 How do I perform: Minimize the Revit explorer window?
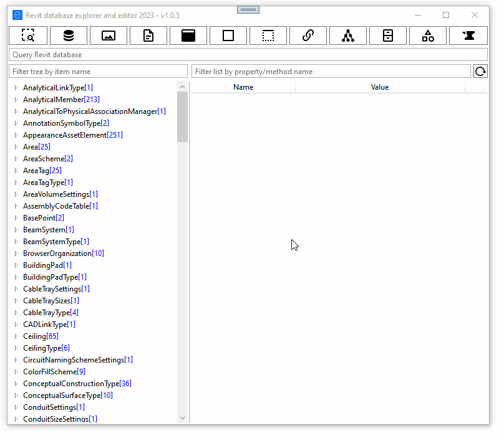click(418, 15)
